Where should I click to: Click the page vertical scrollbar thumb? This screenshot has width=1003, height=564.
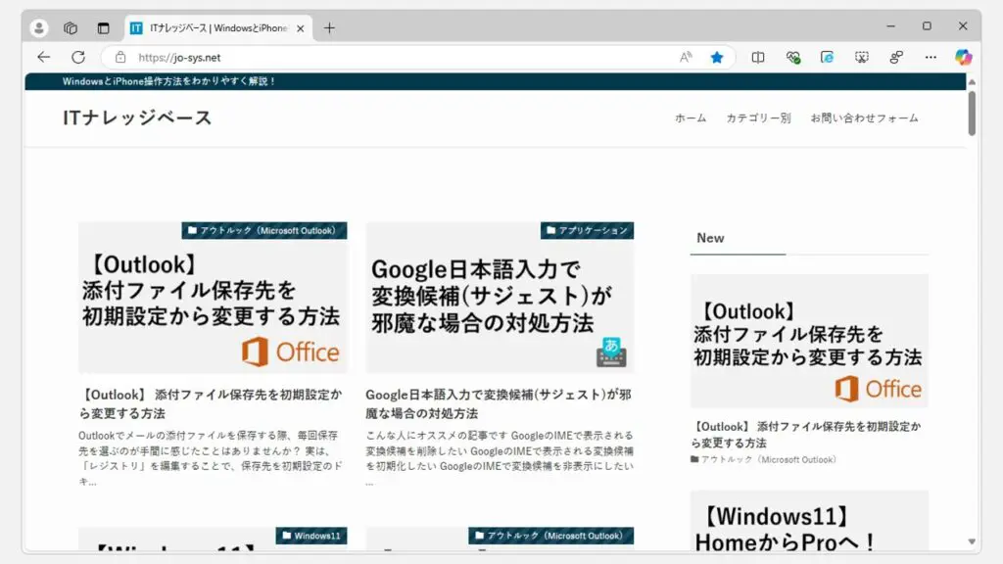pos(972,113)
